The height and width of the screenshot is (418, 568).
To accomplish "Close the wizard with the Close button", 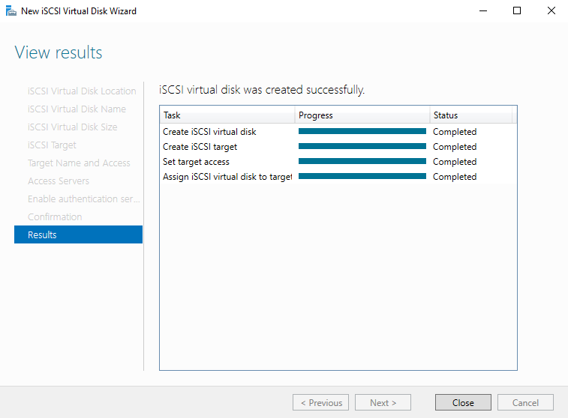I will coord(463,402).
